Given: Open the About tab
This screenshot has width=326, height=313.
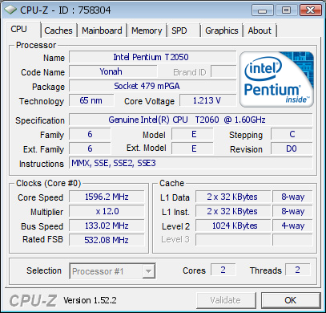Looking at the screenshot, I should click(260, 30).
